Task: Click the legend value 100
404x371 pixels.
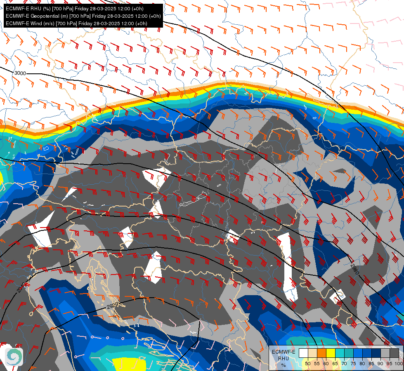Action: 399,364
